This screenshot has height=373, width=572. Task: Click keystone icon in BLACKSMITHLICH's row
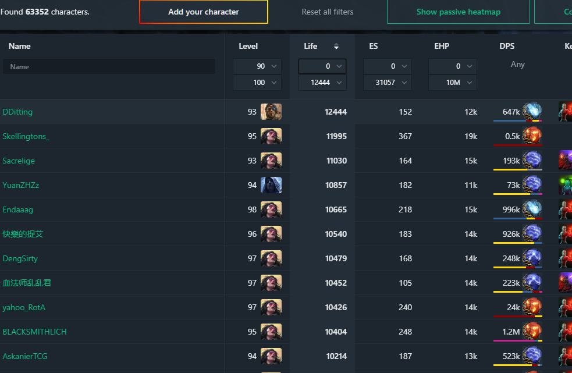[x=566, y=332]
